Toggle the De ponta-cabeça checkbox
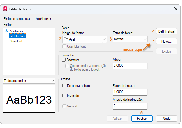Screen dimensions: 182x128 tap(64, 86)
